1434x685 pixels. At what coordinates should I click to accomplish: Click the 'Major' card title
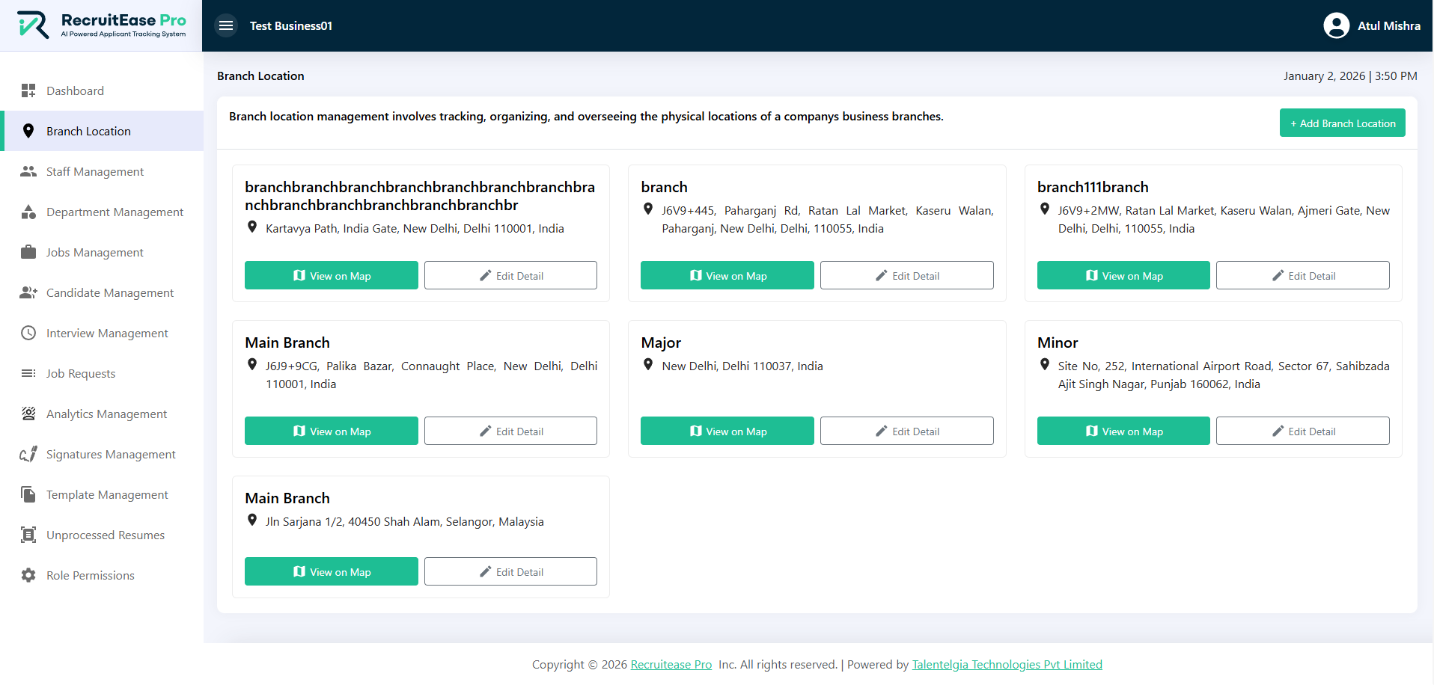(x=661, y=342)
